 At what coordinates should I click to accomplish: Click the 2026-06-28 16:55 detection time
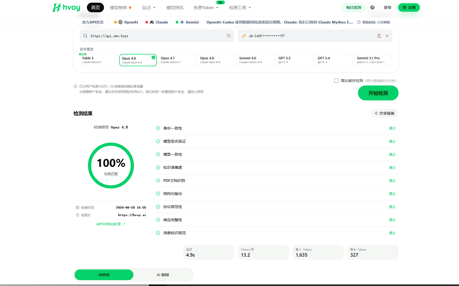point(131,207)
